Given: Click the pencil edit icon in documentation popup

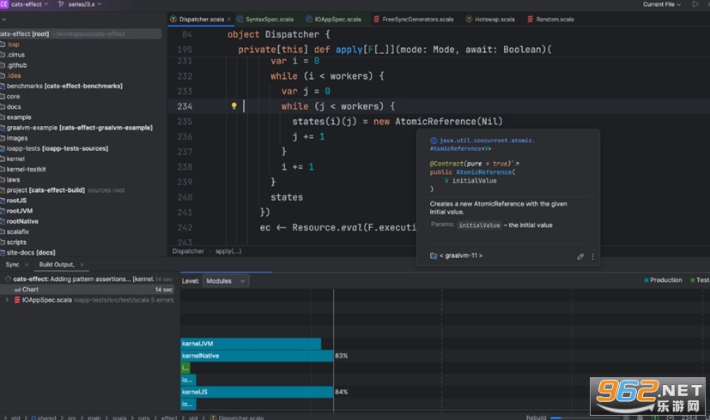Looking at the screenshot, I should pyautogui.click(x=580, y=256).
